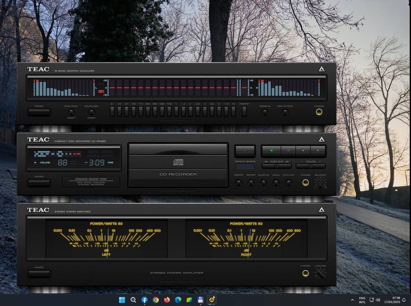Toggle the CD recorder POWER button
411x306 pixels.
coord(39,183)
